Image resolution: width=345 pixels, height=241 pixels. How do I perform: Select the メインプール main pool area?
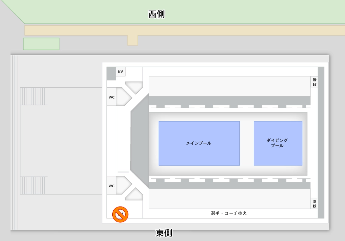pyautogui.click(x=199, y=143)
